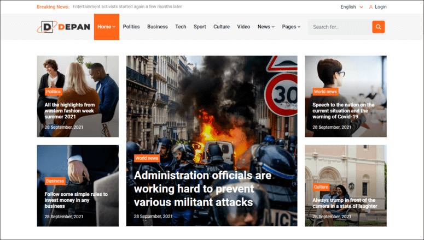Click the Login user icon
The width and height of the screenshot is (424, 240).
pos(371,7)
